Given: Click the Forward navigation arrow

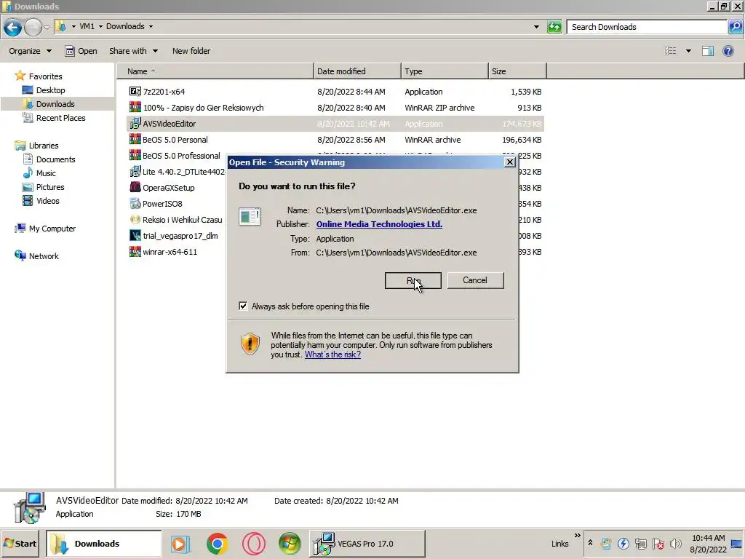Looking at the screenshot, I should pos(33,28).
